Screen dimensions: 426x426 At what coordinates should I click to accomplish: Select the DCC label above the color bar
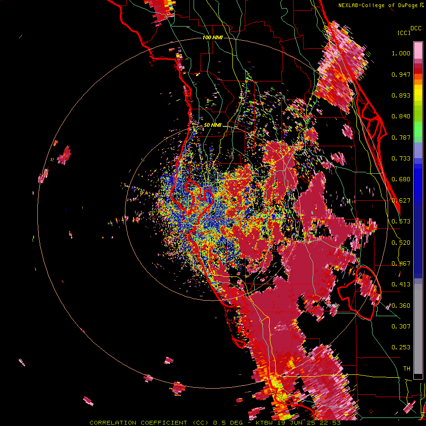(416, 28)
